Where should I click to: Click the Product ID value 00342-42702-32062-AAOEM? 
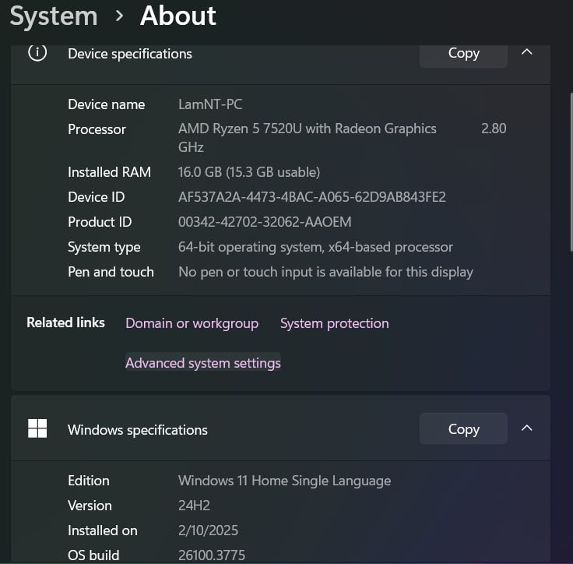pos(265,222)
